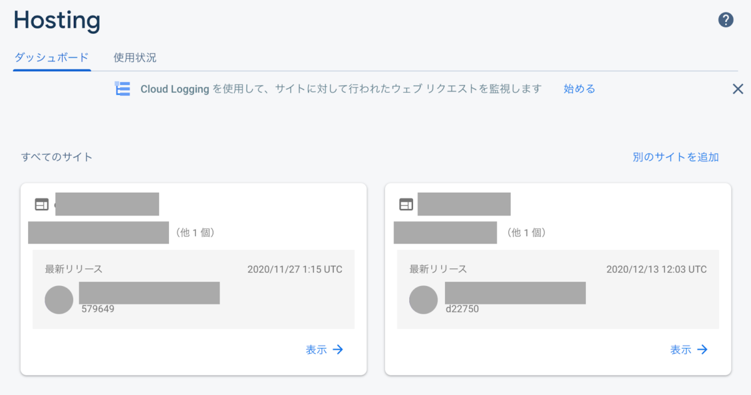Click the arrow icon next to left 表示 link

pyautogui.click(x=339, y=349)
